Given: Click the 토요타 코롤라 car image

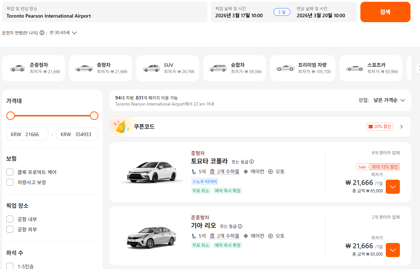Looking at the screenshot, I should 152,172.
